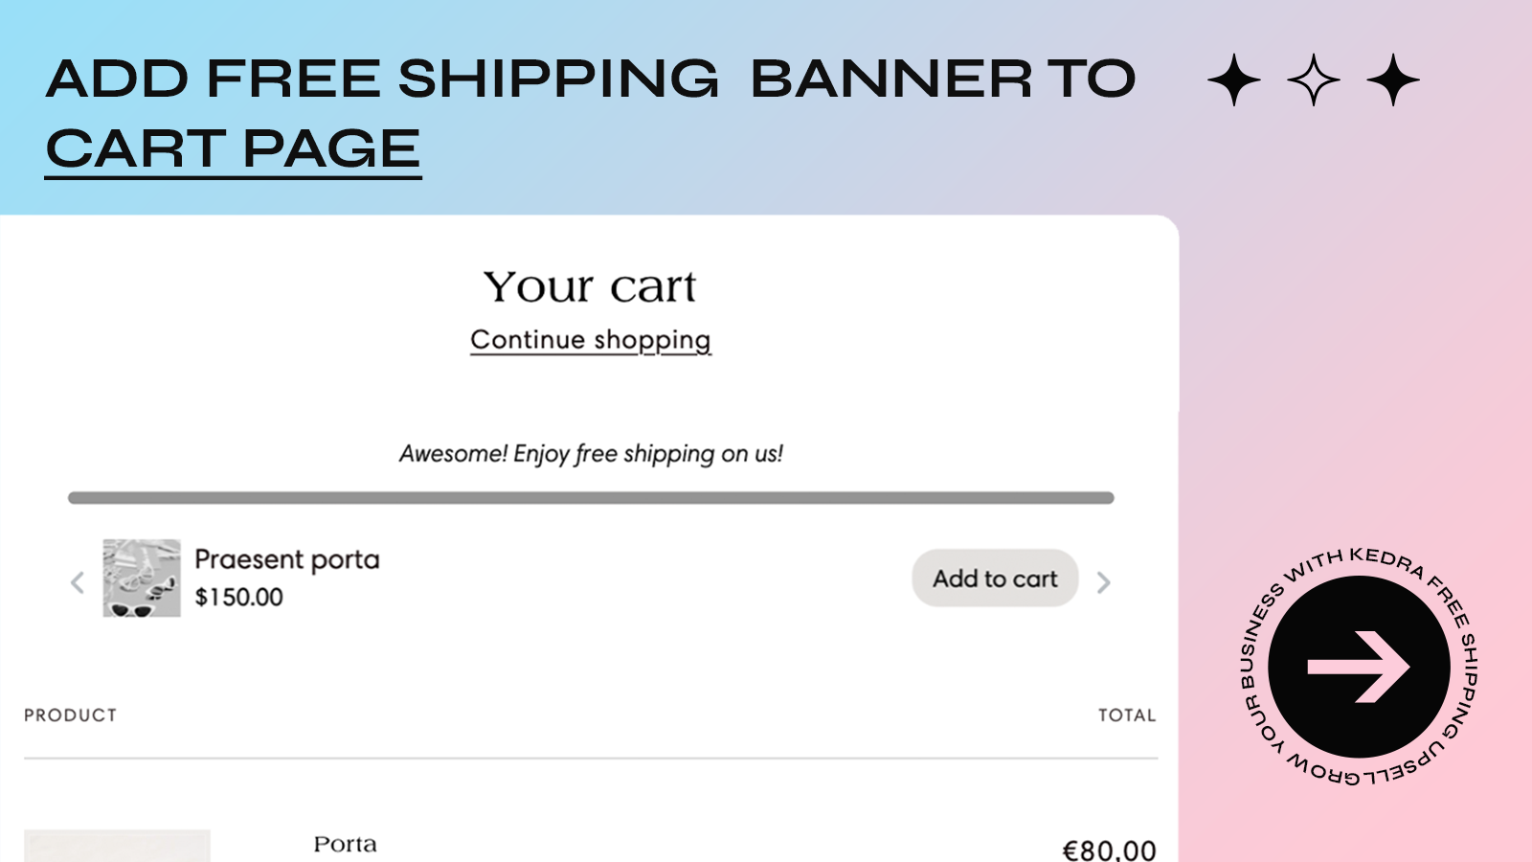This screenshot has width=1532, height=862.
Task: Click the free shipping progress bar
Action: (591, 498)
